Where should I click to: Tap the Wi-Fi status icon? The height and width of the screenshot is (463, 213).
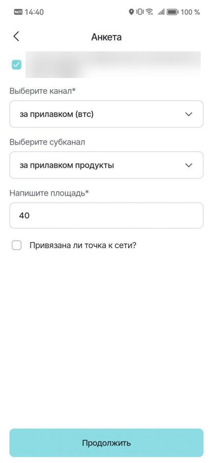(x=150, y=12)
